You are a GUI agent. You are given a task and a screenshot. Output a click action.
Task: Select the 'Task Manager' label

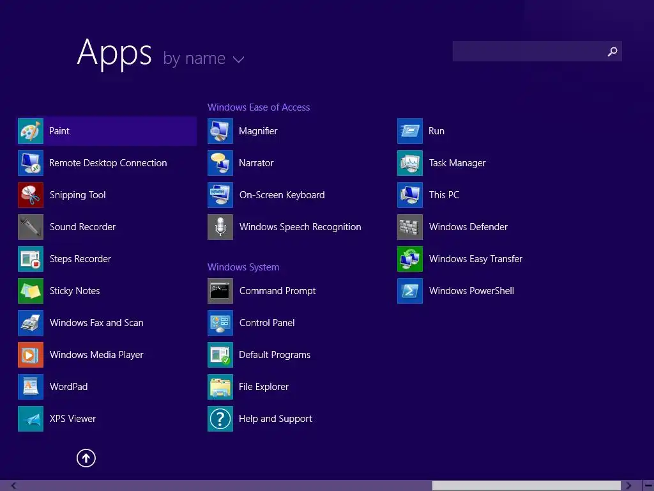pyautogui.click(x=457, y=163)
